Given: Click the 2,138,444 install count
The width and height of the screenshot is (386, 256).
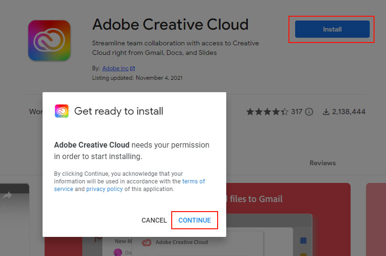Looking at the screenshot, I should pyautogui.click(x=349, y=112).
